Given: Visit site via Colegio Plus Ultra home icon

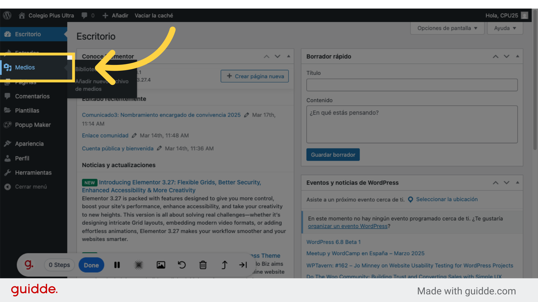Looking at the screenshot, I should click(x=22, y=15).
